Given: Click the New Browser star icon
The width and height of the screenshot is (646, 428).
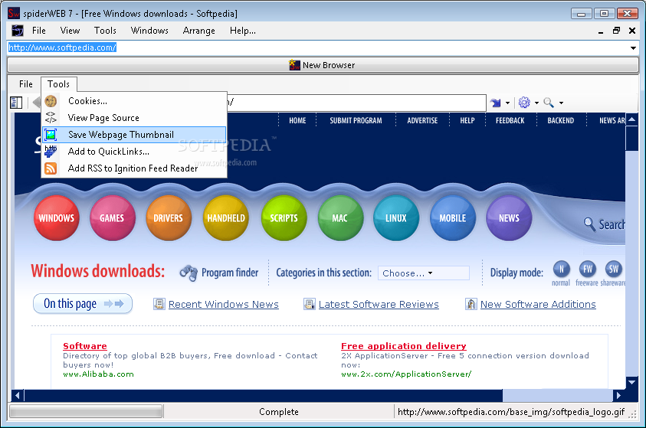Looking at the screenshot, I should (x=294, y=65).
